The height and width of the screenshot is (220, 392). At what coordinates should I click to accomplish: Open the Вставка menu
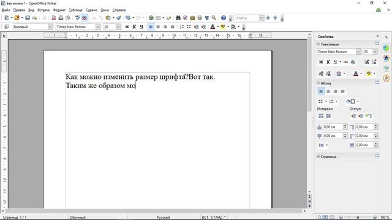tap(43, 10)
